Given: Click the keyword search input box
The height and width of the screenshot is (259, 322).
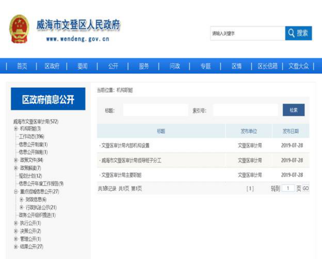Looking at the screenshot, I should coord(247,33).
